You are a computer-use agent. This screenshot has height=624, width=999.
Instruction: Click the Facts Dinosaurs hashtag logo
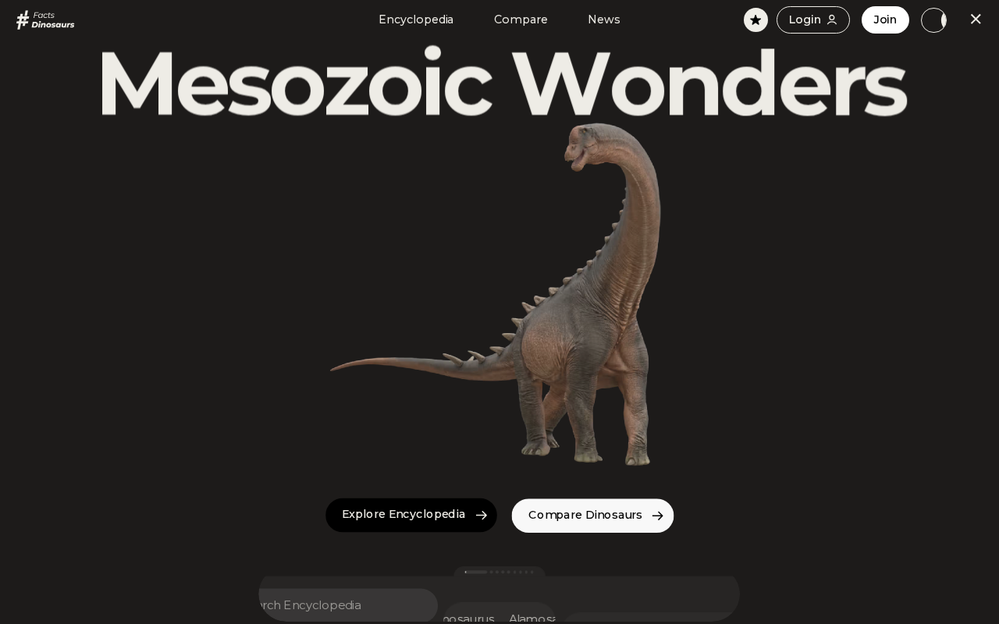pyautogui.click(x=45, y=19)
